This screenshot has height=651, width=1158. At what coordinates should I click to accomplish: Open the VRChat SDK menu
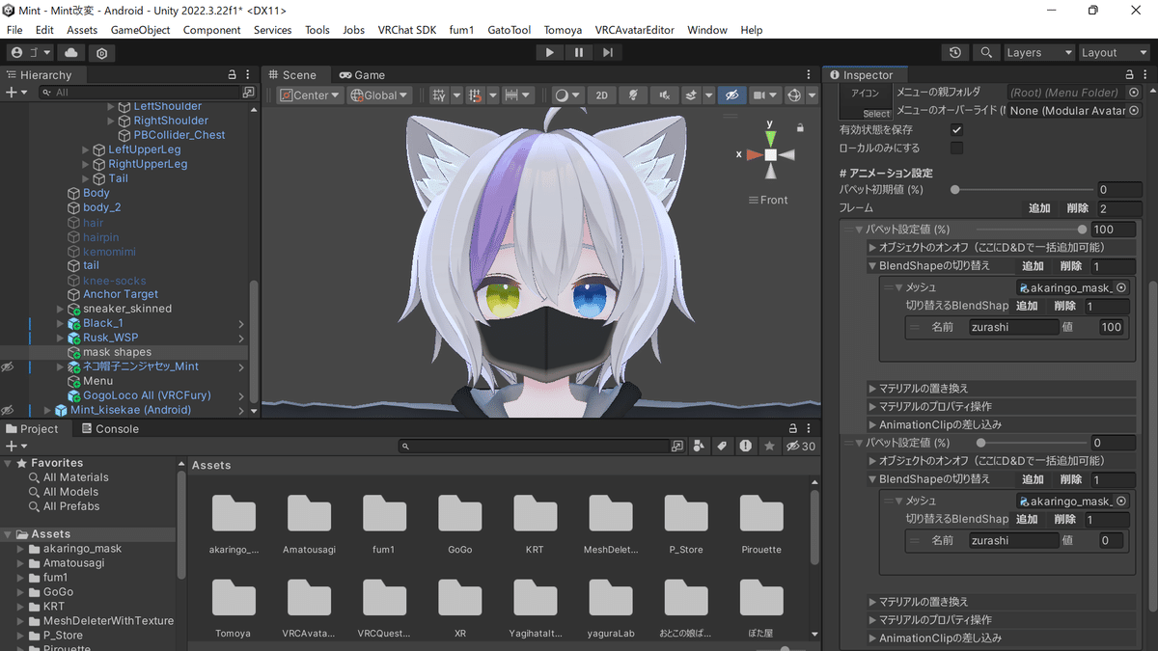pyautogui.click(x=407, y=30)
